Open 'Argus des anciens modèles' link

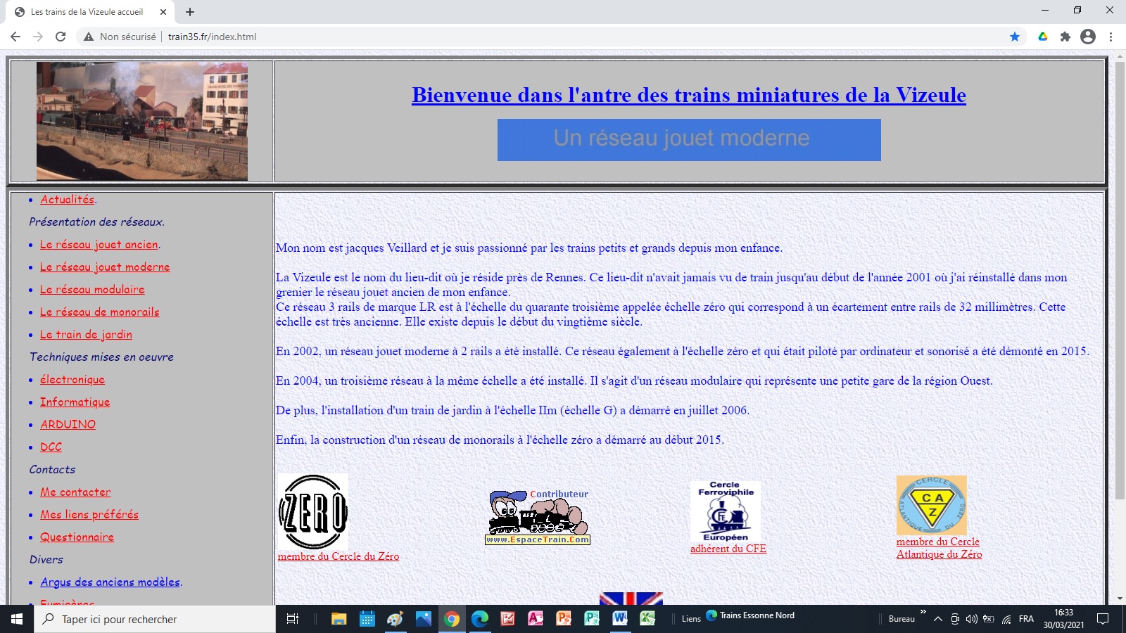click(110, 582)
